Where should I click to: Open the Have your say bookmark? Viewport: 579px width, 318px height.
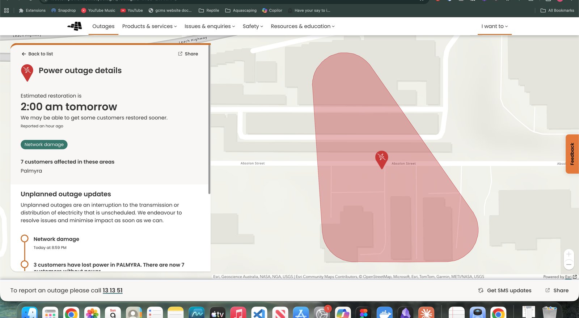(309, 10)
